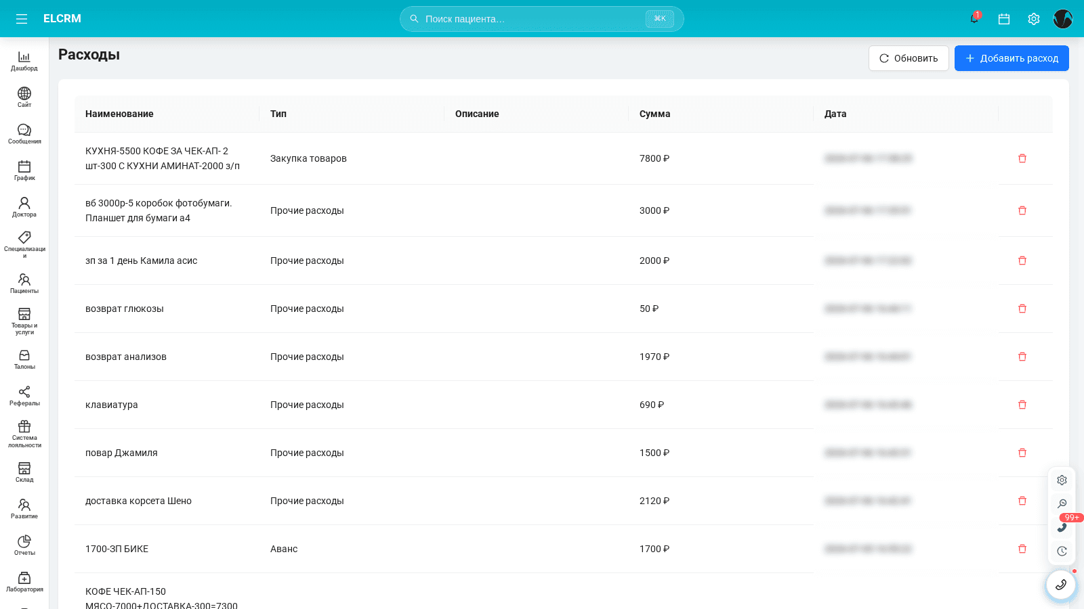
Task: Open Лаборатория in sidebar
Action: click(24, 582)
